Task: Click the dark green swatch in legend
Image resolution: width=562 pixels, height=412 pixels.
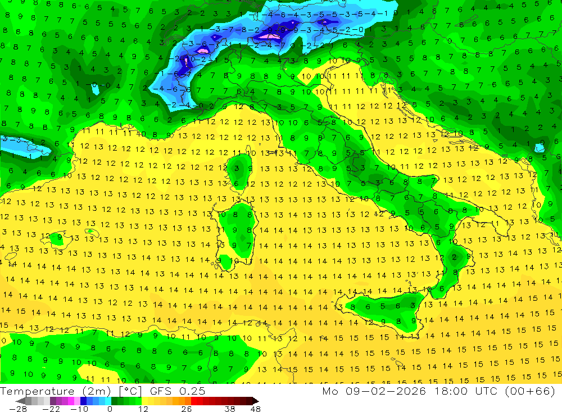Action: pyautogui.click(x=114, y=401)
